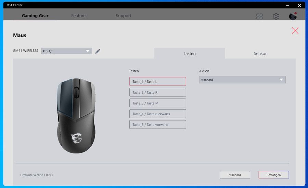
Task: Select Taste_1 / Taste L button
Action: [157, 81]
